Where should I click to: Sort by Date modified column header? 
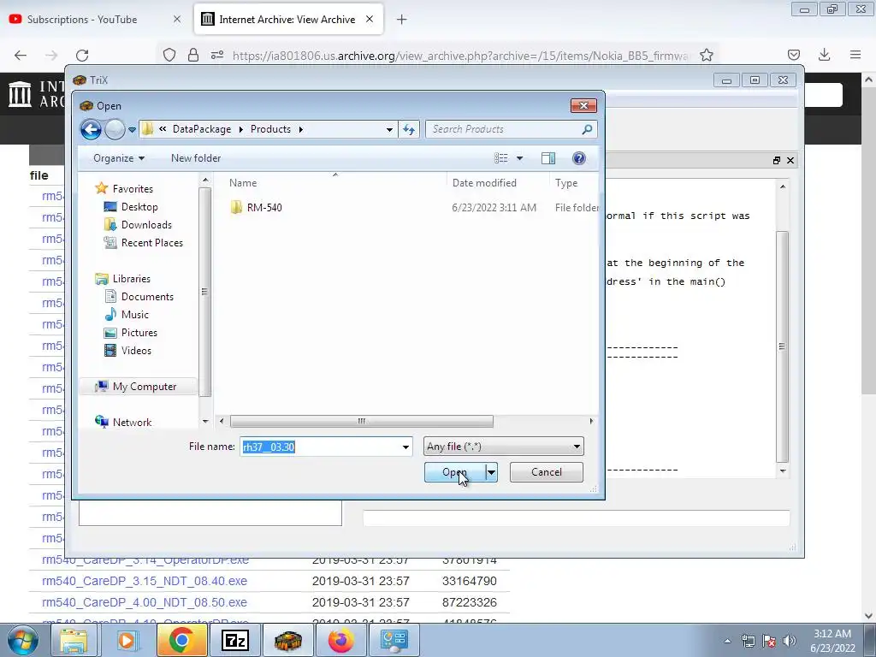click(484, 183)
